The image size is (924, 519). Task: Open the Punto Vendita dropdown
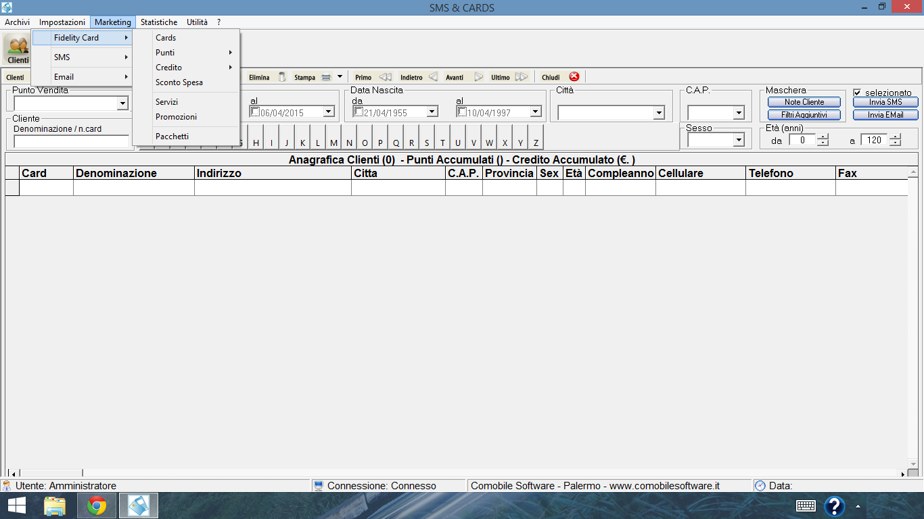(x=122, y=103)
